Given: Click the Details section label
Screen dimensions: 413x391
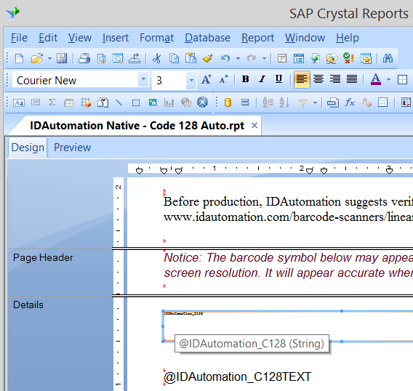Looking at the screenshot, I should pos(28,305).
